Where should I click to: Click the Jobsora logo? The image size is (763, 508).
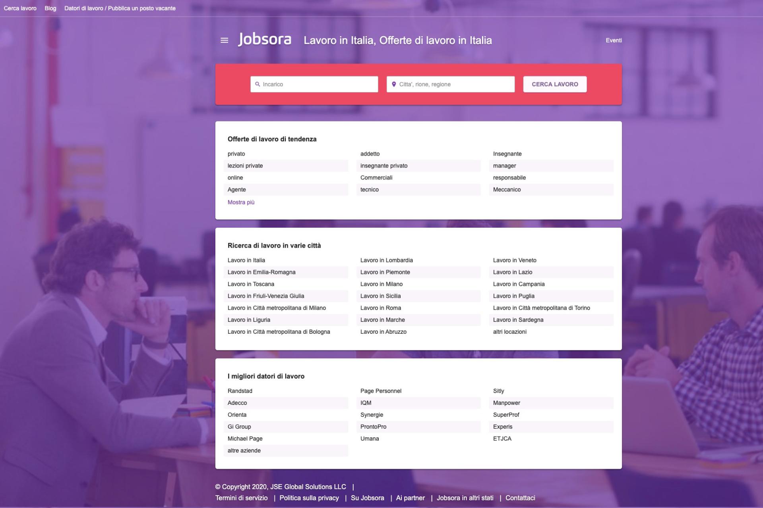tap(265, 40)
